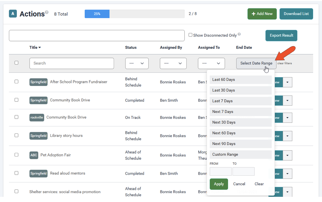Sort by Title column arrow
Viewport: 322px width, 202px height.
39,47
